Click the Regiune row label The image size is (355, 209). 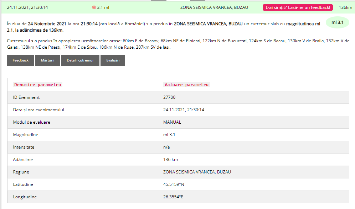click(21, 172)
